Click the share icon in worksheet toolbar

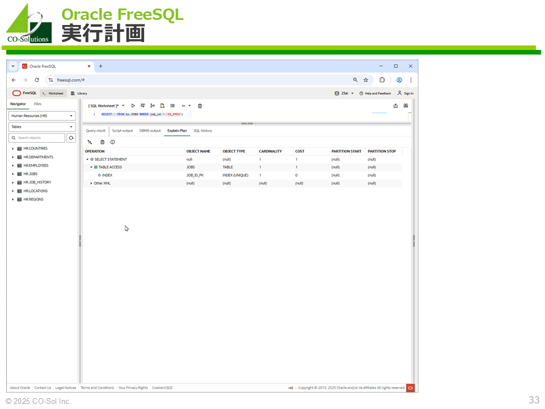click(x=395, y=106)
